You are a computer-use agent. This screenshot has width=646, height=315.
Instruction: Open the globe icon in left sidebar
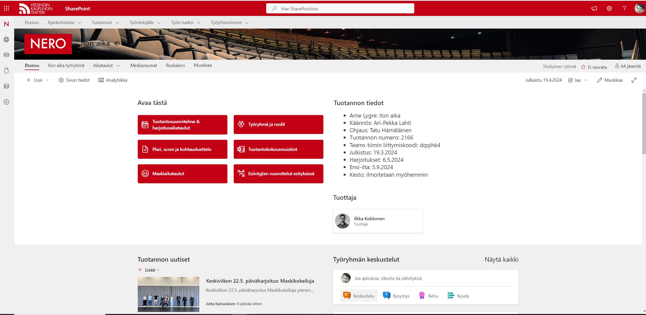pos(7,39)
